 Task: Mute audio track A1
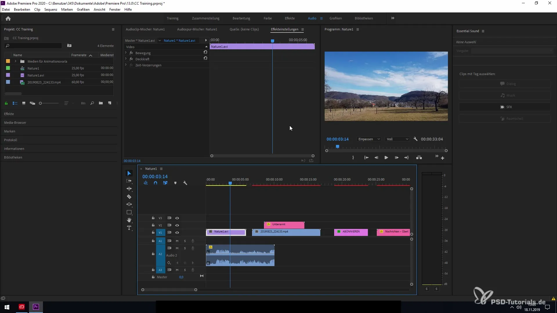(177, 241)
